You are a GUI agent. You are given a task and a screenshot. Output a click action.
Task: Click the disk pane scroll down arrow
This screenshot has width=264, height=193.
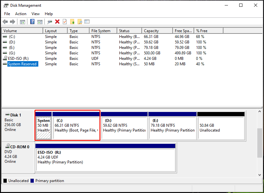coord(259,175)
